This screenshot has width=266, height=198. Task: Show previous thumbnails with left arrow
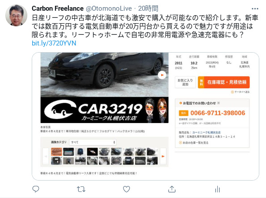pyautogui.click(x=46, y=156)
